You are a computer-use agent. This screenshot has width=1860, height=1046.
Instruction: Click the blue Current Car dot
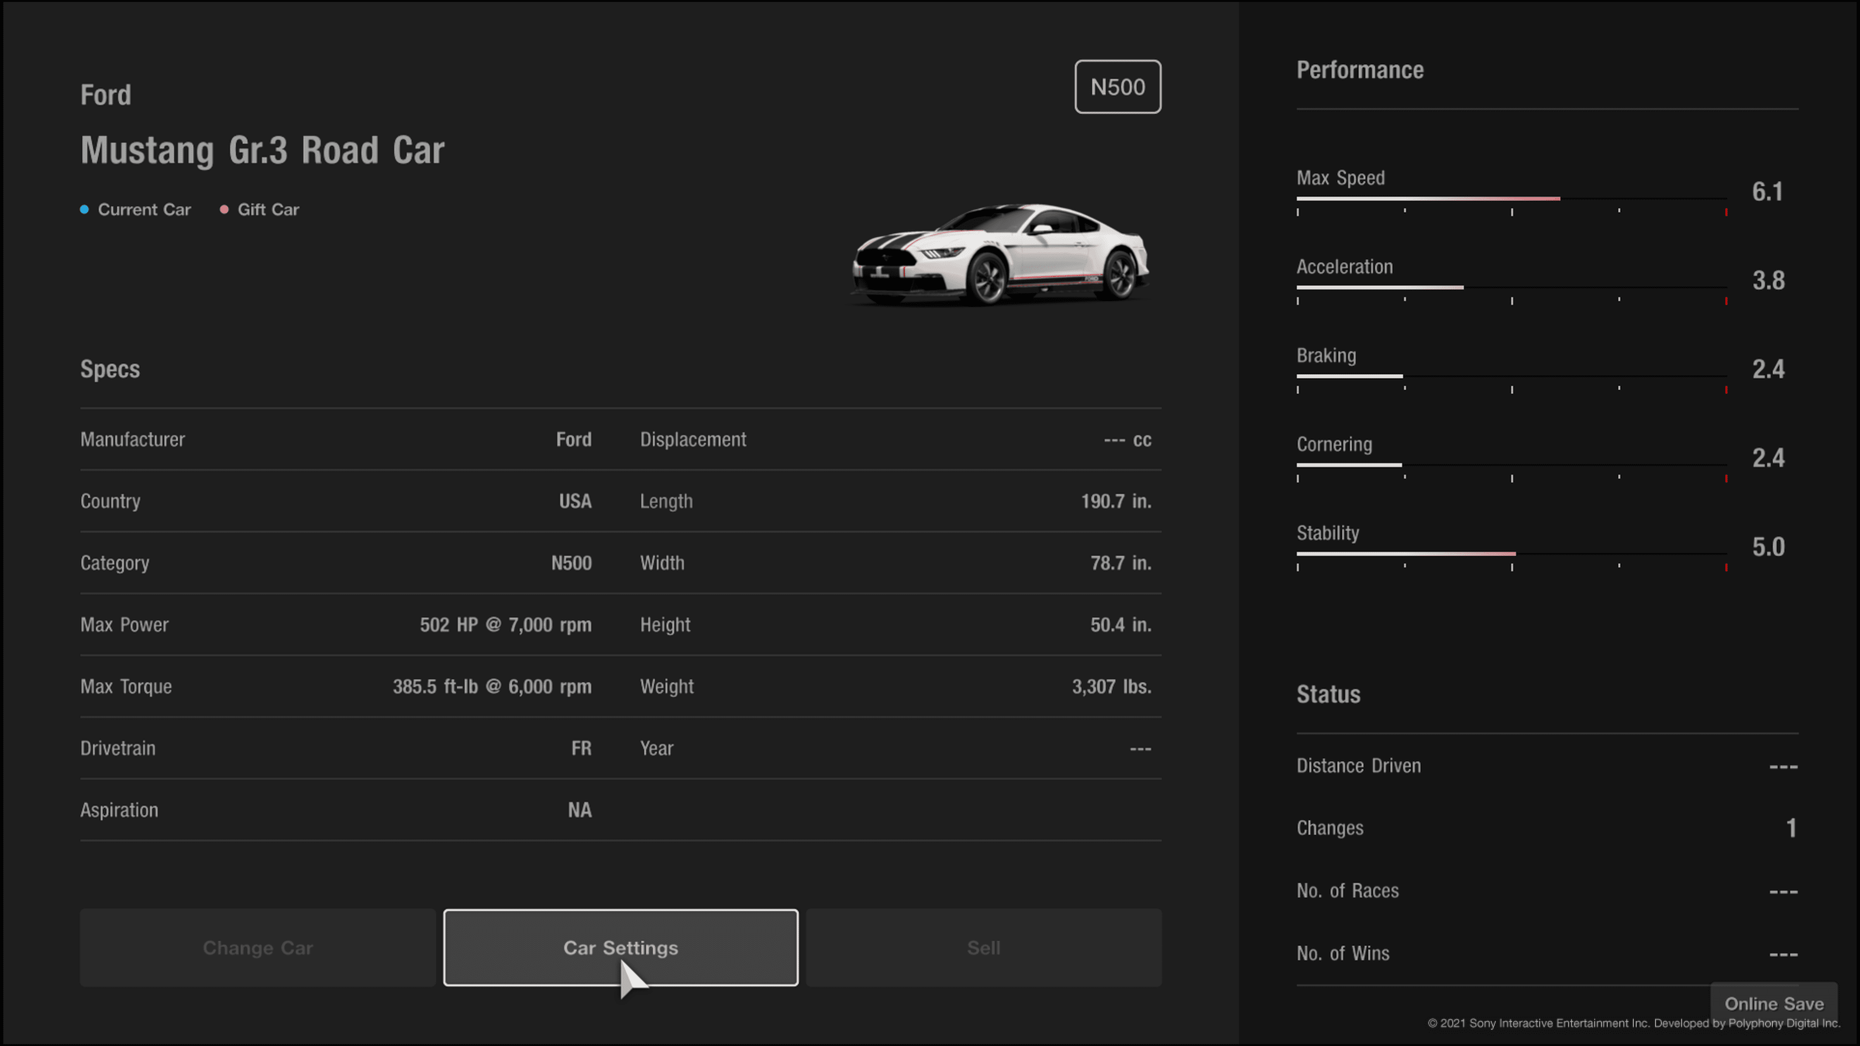coord(84,209)
